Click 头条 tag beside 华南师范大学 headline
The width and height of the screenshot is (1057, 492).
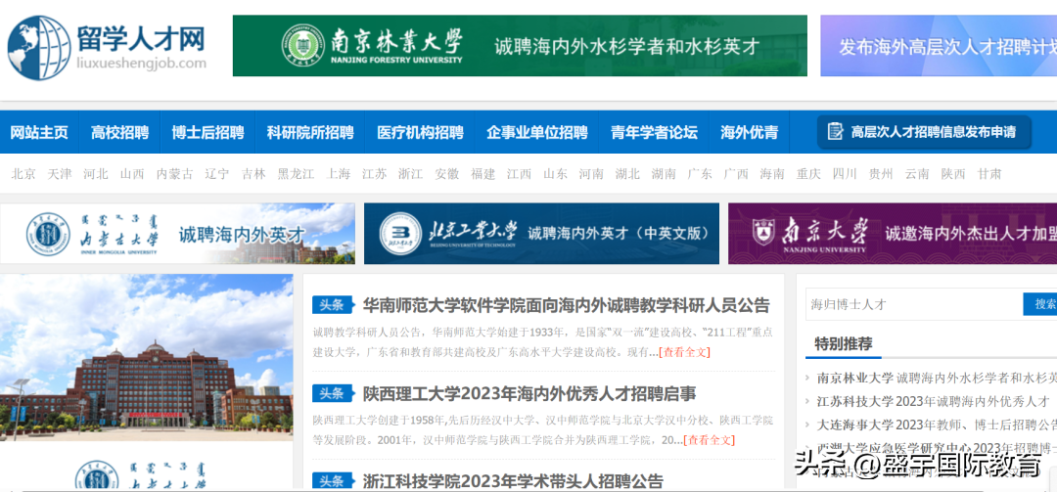tap(333, 304)
